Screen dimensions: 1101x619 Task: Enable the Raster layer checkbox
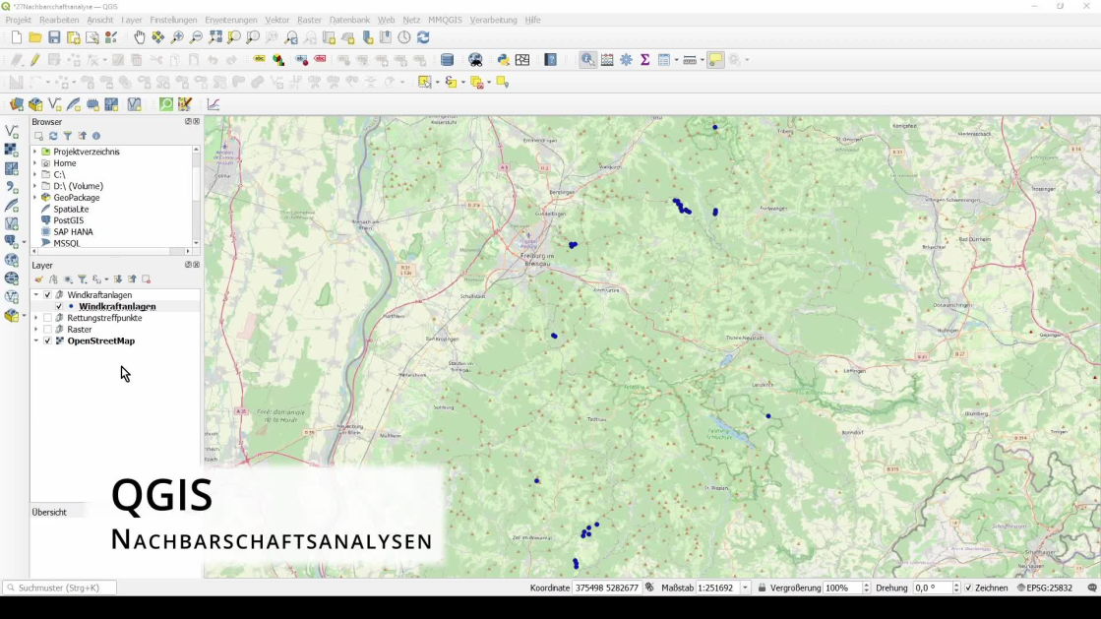(x=48, y=330)
